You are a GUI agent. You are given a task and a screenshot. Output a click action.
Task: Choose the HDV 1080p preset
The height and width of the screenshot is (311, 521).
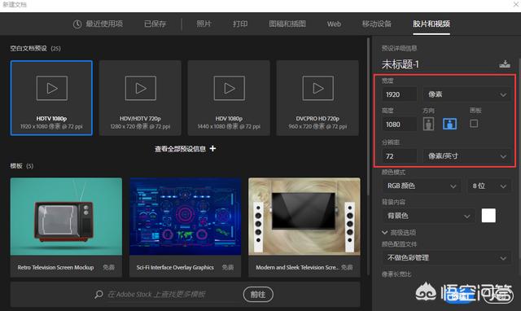[229, 98]
